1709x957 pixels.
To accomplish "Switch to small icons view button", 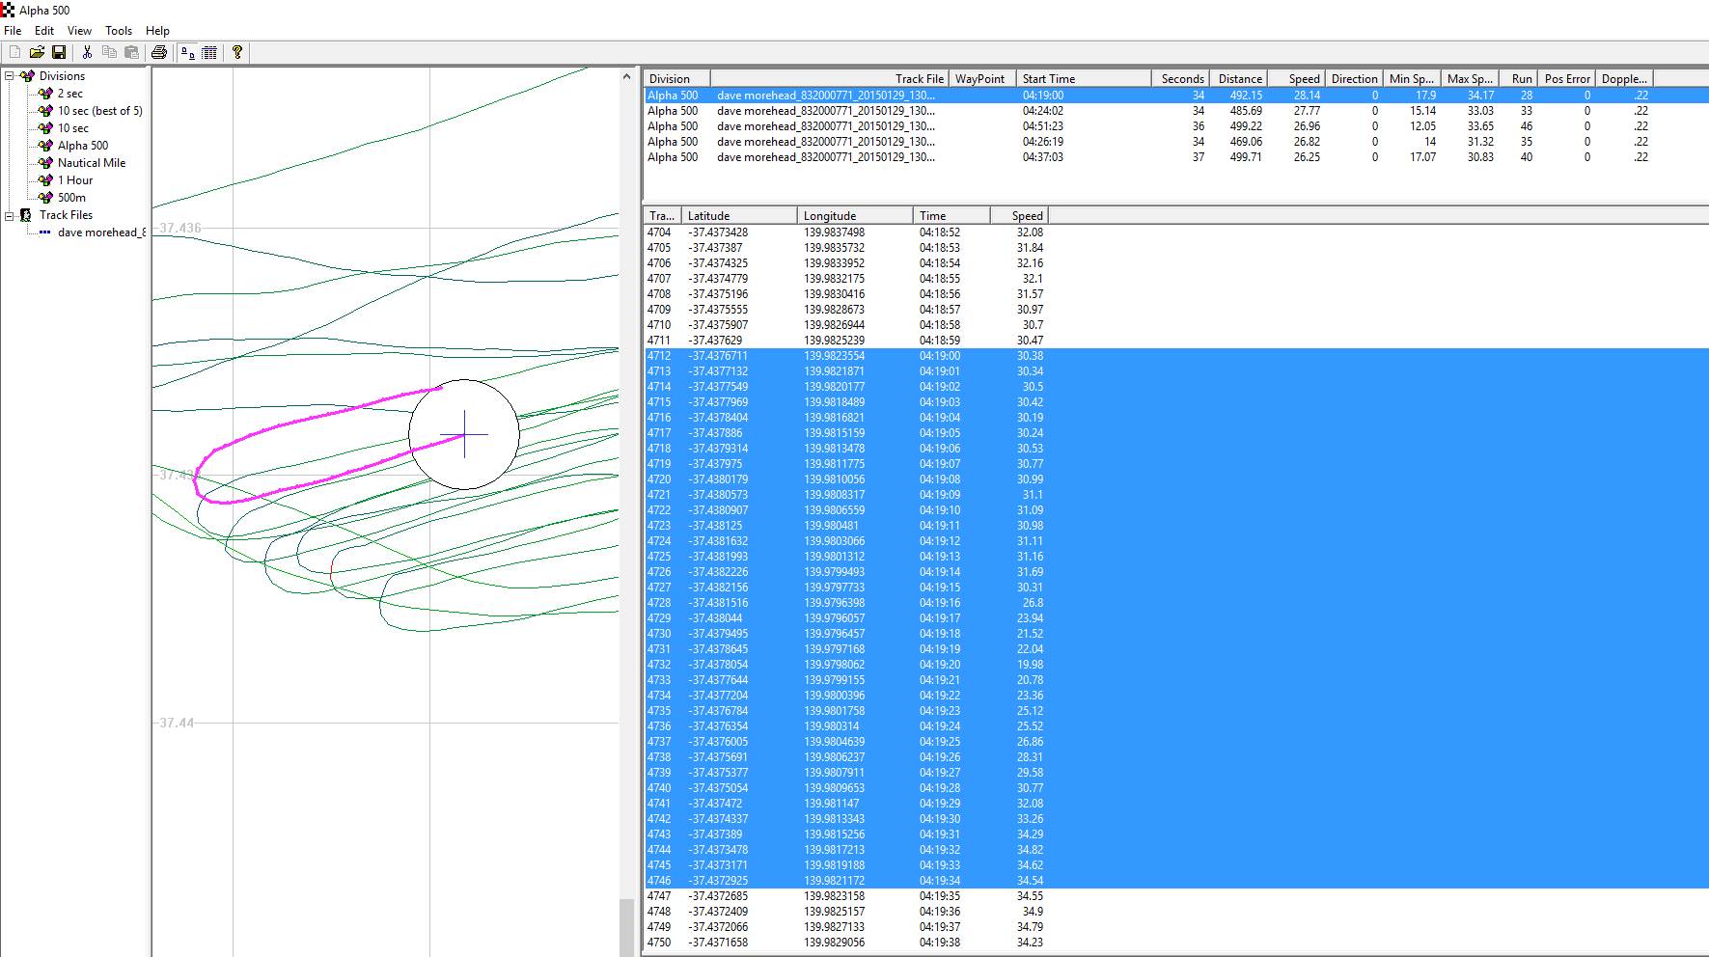I will 188,52.
